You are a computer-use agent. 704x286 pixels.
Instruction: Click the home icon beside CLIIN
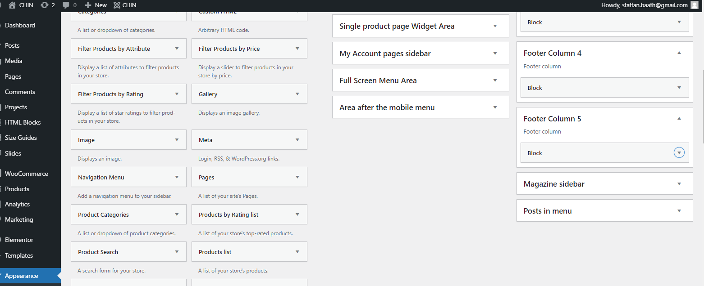pos(12,5)
